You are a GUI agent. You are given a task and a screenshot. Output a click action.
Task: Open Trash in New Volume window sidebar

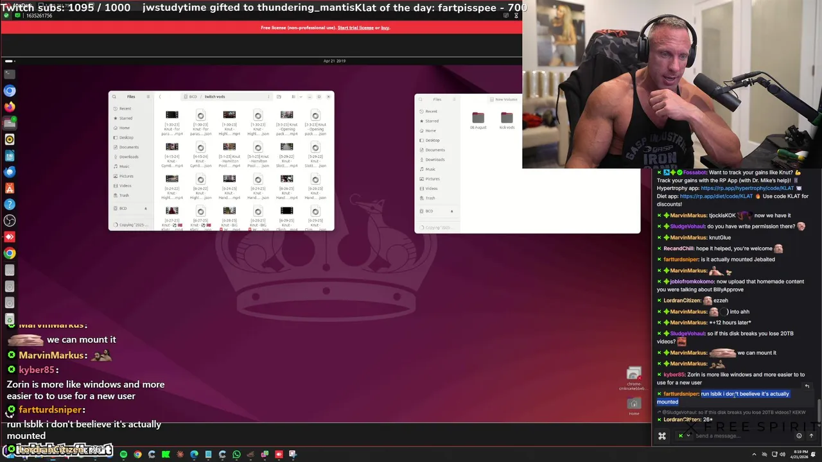[x=437, y=198]
